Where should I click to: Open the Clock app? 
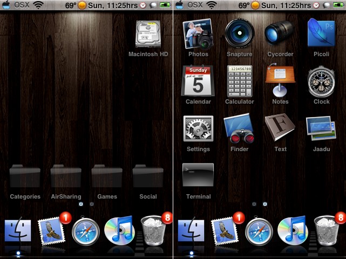click(321, 81)
